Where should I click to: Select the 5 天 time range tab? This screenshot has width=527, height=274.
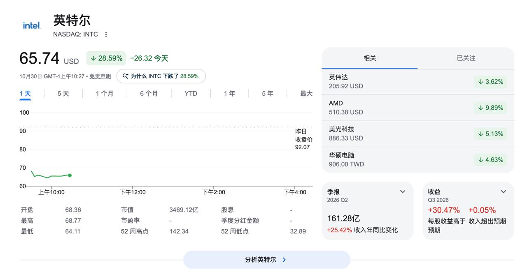[x=63, y=94]
